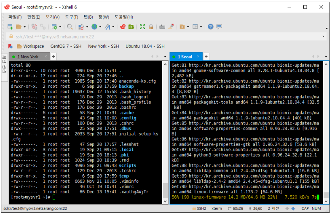The height and width of the screenshot is (216, 332).
Task: Click the speech bubble feedback icon
Action: pos(219,27)
